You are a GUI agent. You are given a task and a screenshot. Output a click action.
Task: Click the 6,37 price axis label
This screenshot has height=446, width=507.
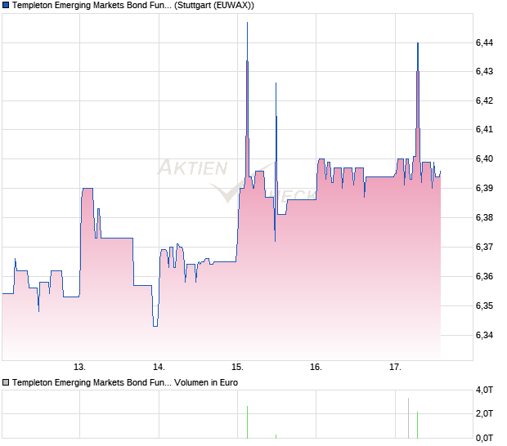(x=484, y=247)
